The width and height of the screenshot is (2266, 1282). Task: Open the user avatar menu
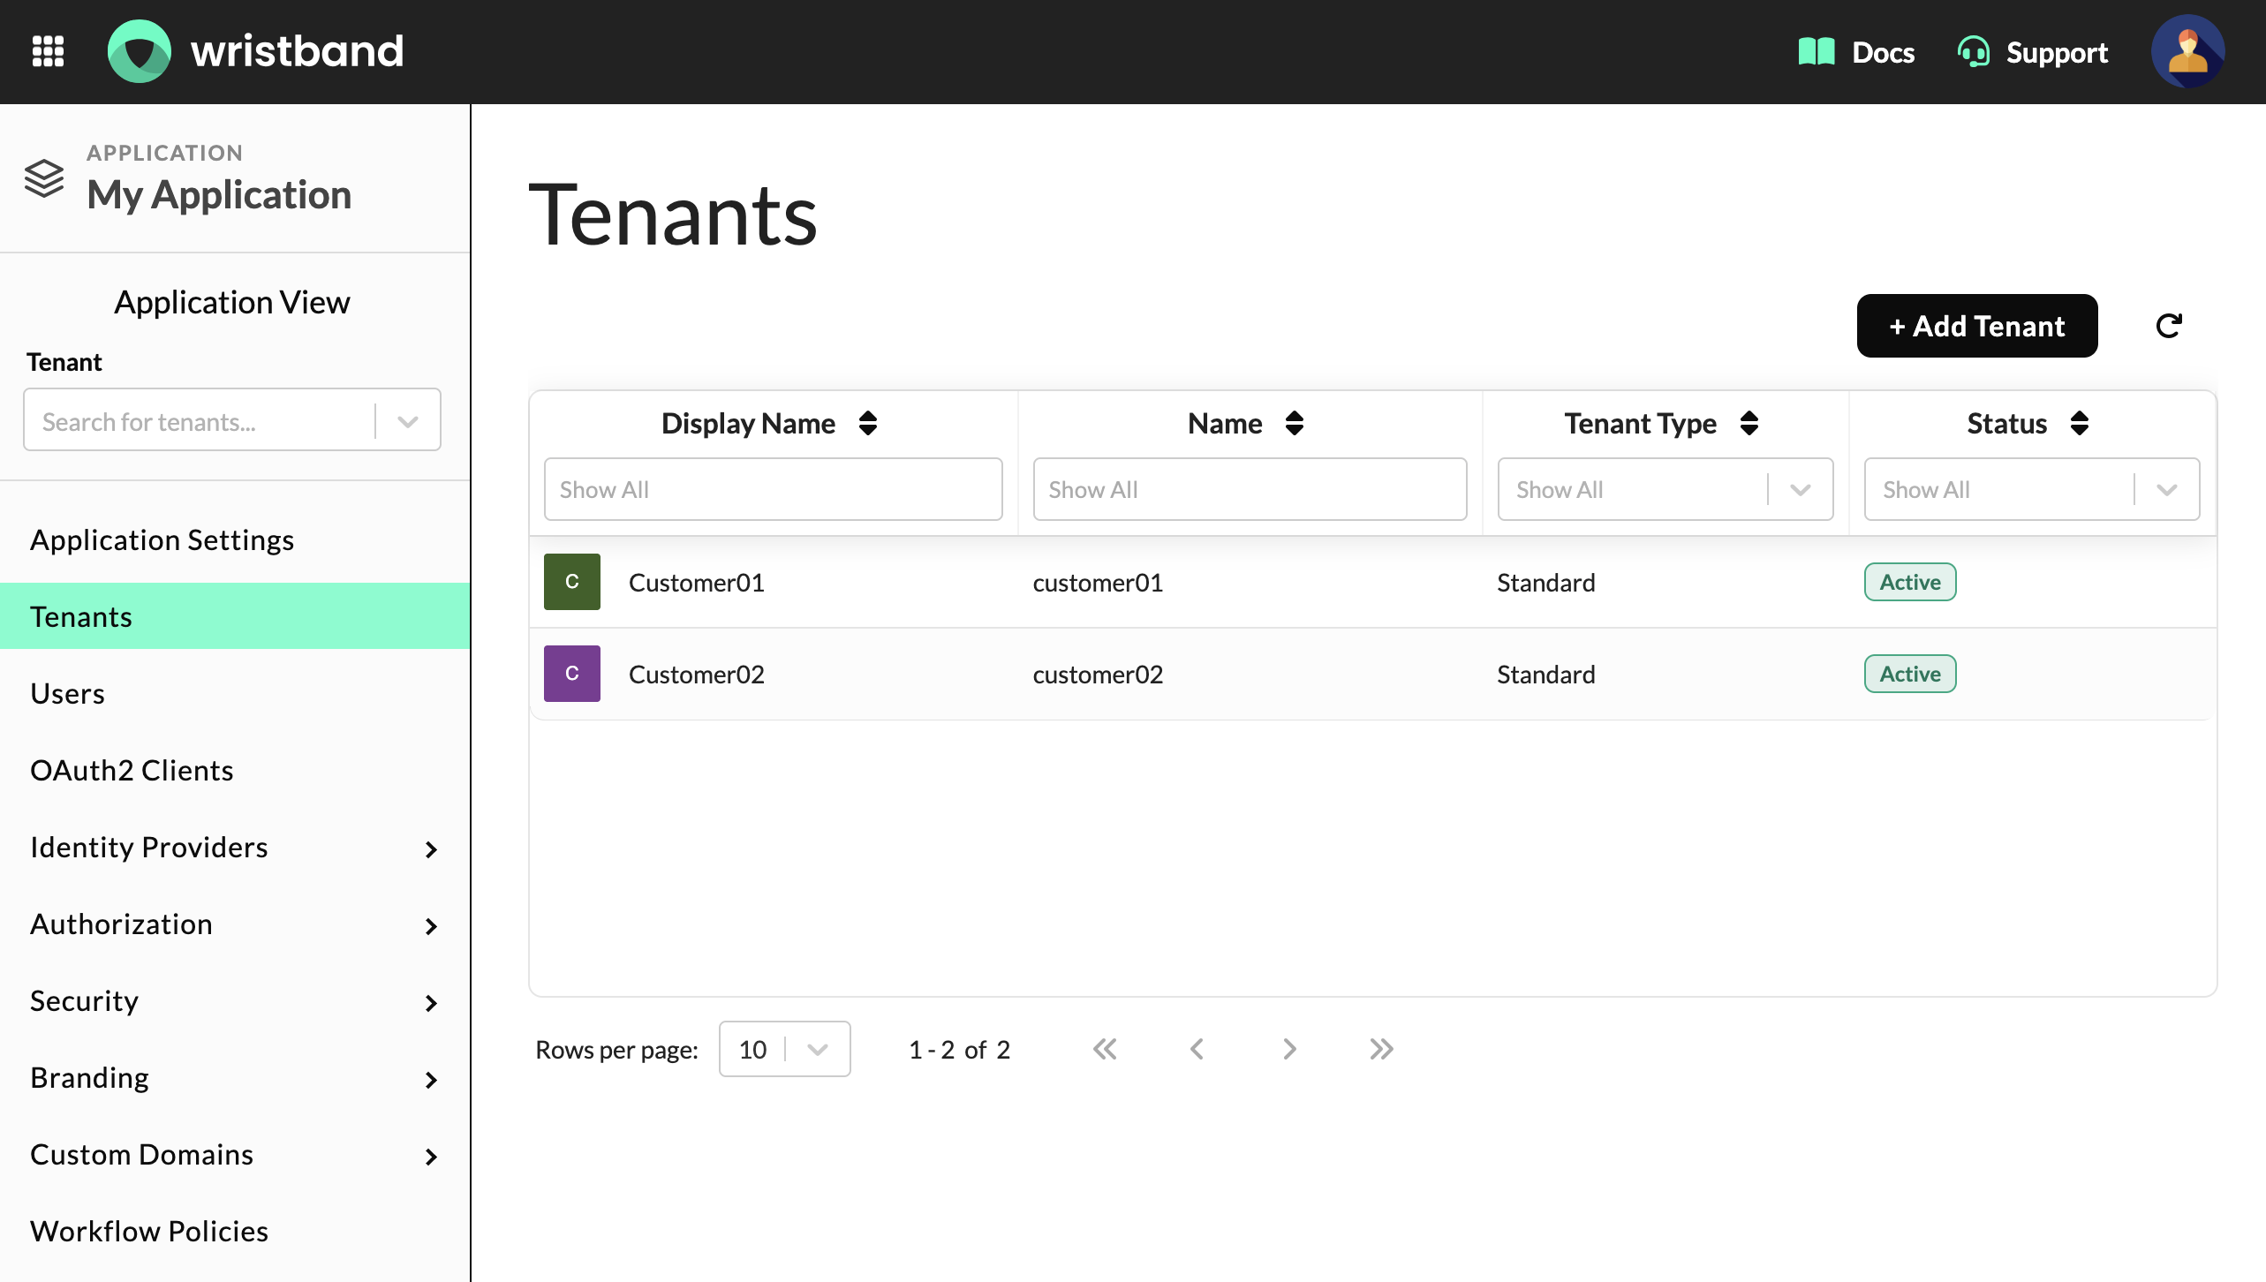pos(2187,51)
